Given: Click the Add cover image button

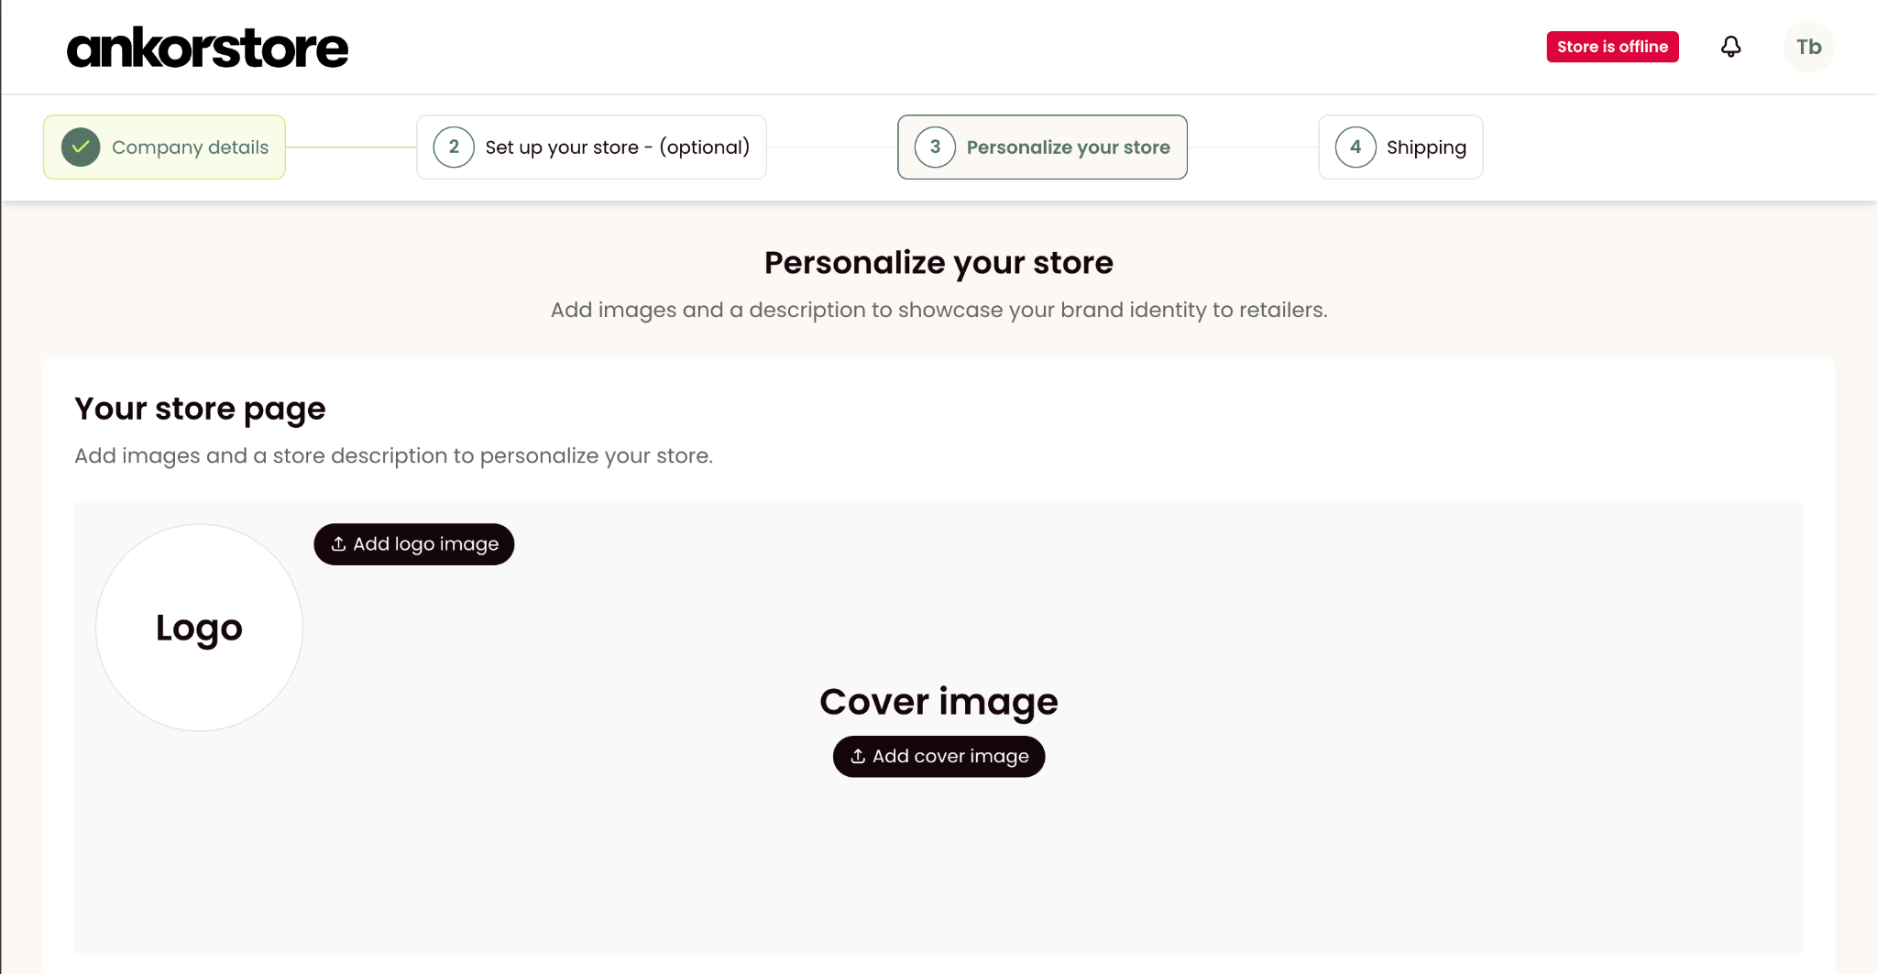Looking at the screenshot, I should click(x=938, y=756).
